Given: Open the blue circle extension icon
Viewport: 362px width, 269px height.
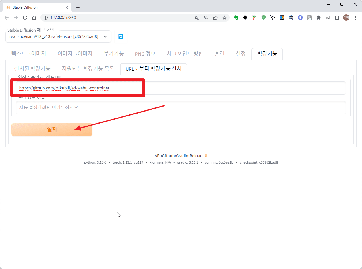Looking at the screenshot, I should [x=300, y=18].
